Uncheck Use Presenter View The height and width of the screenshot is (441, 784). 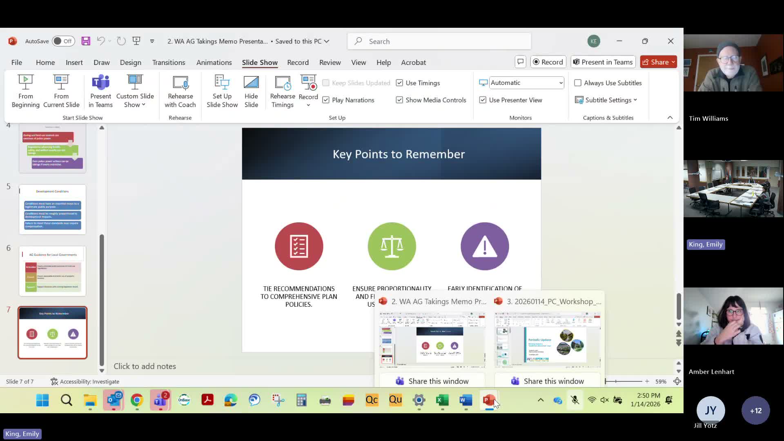(483, 100)
